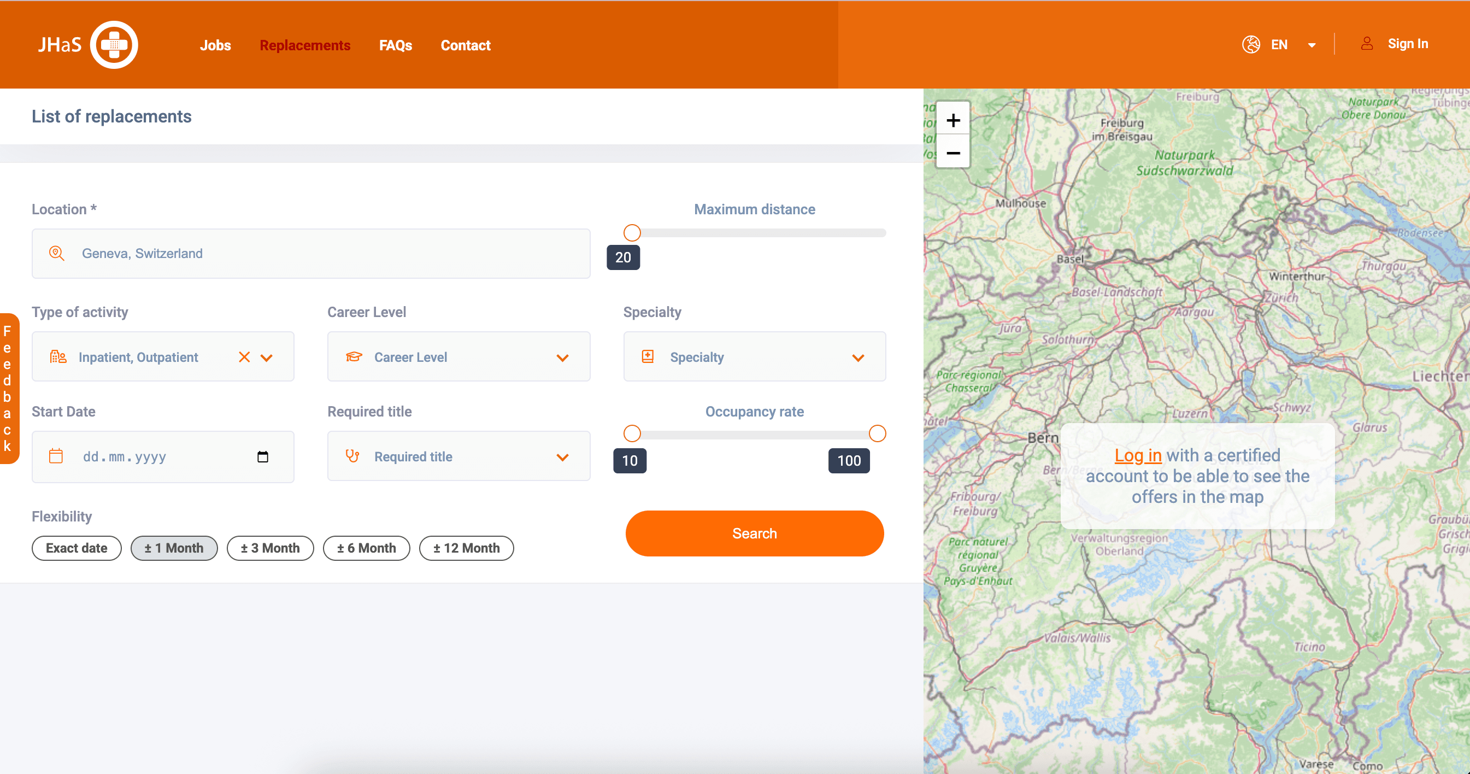
Task: Click the location pin icon in Location field
Action: pyautogui.click(x=56, y=254)
